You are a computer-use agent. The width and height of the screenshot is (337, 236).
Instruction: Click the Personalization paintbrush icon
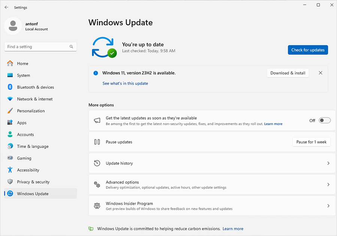tap(10, 111)
